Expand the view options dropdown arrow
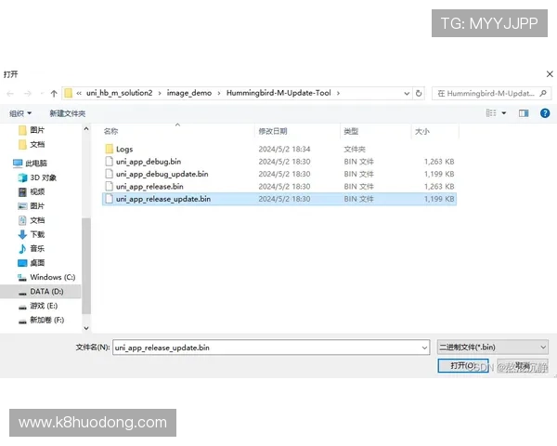This screenshot has width=557, height=446. 504,113
